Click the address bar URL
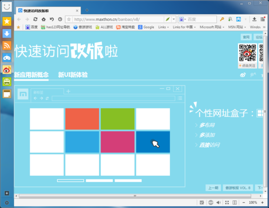This screenshot has height=208, width=269. click(x=107, y=19)
